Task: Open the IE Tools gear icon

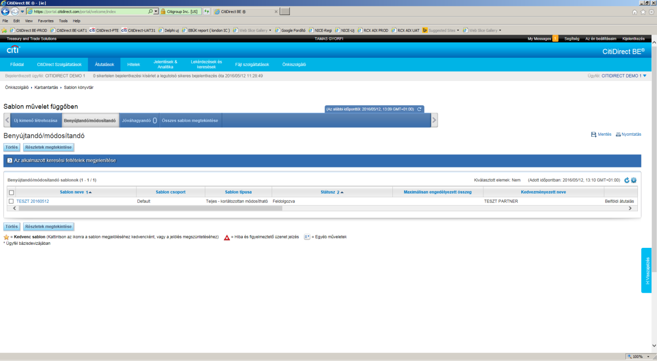Action: point(650,12)
